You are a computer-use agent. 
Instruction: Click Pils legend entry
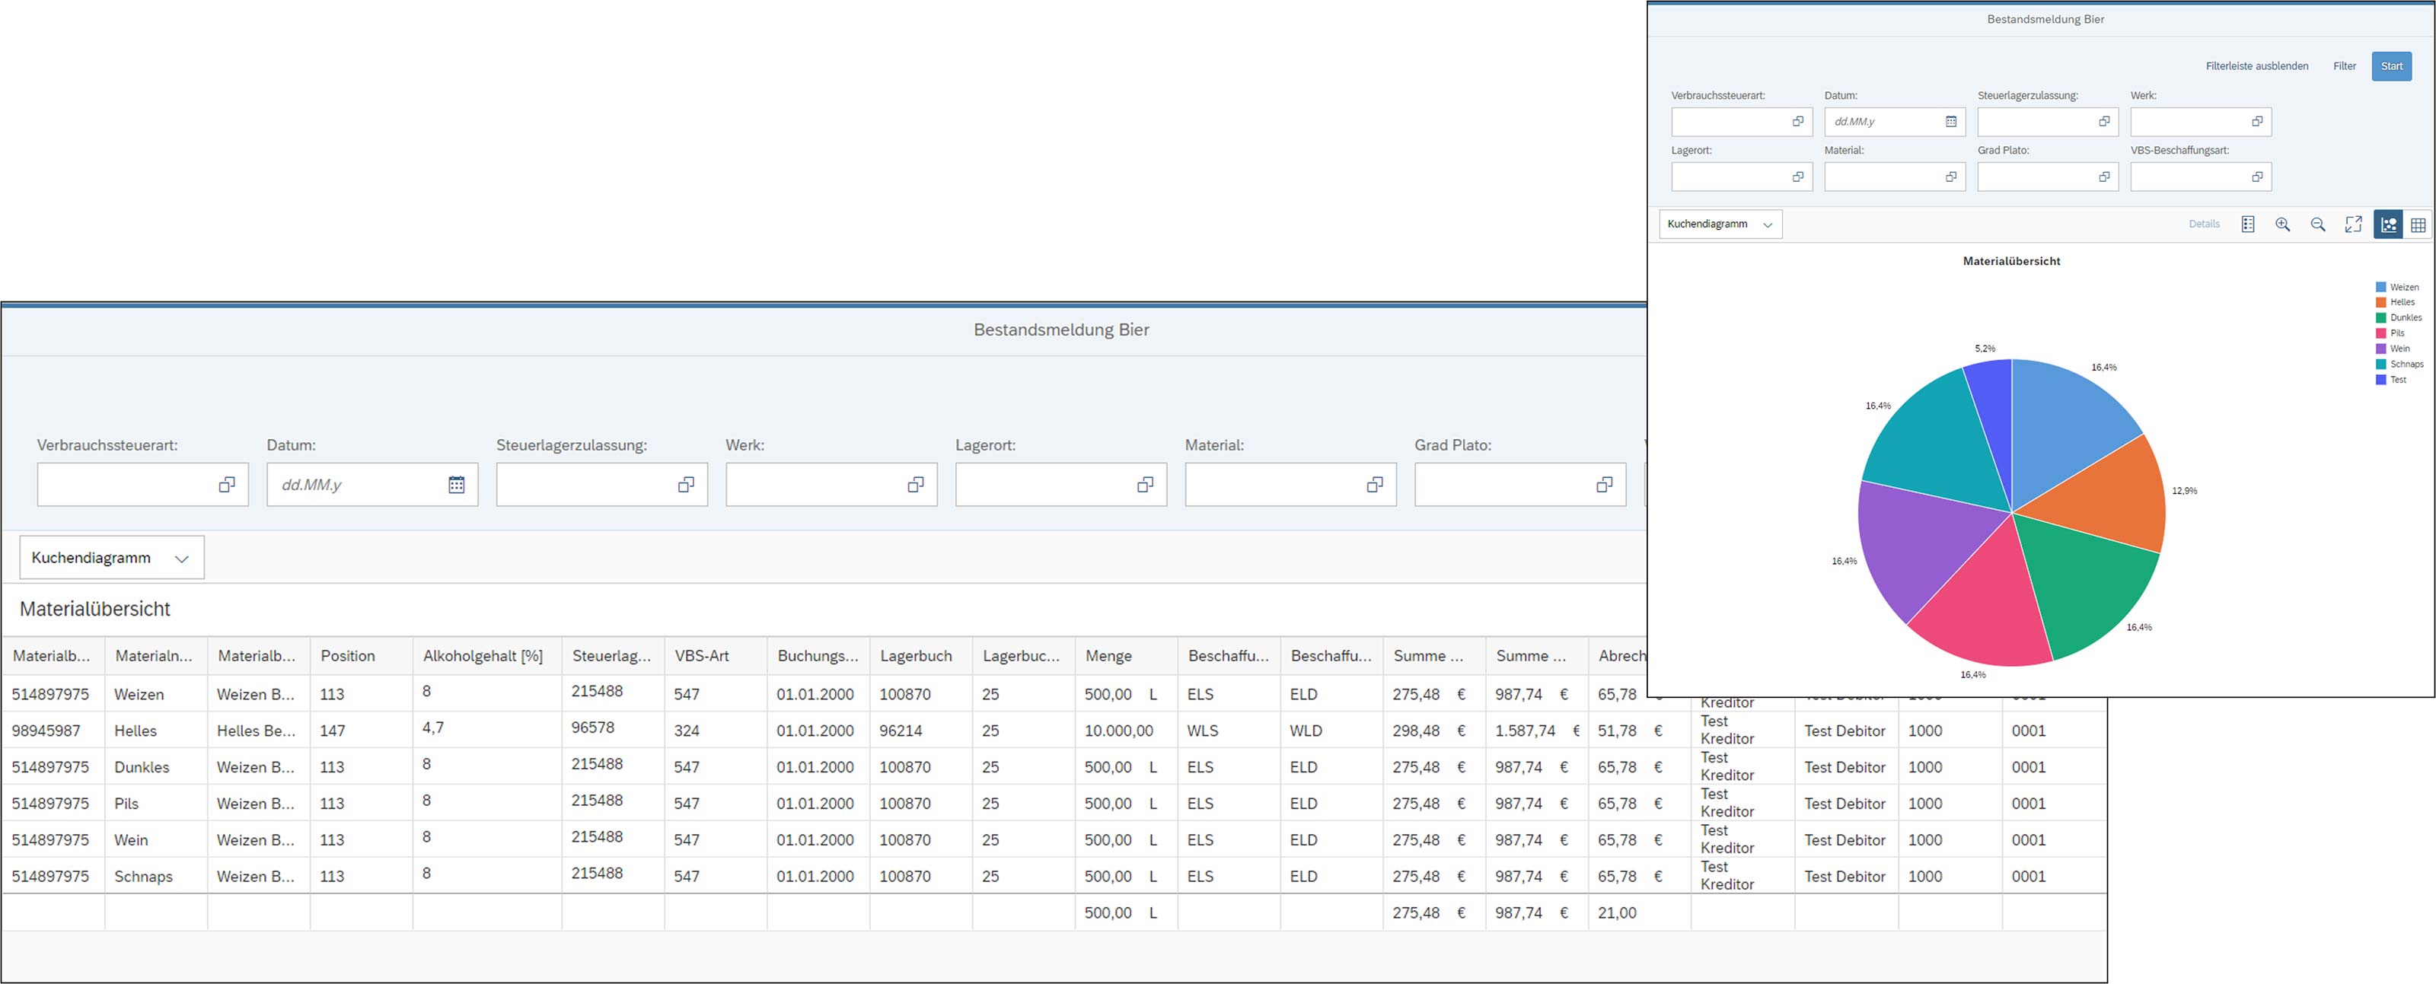pos(2390,333)
